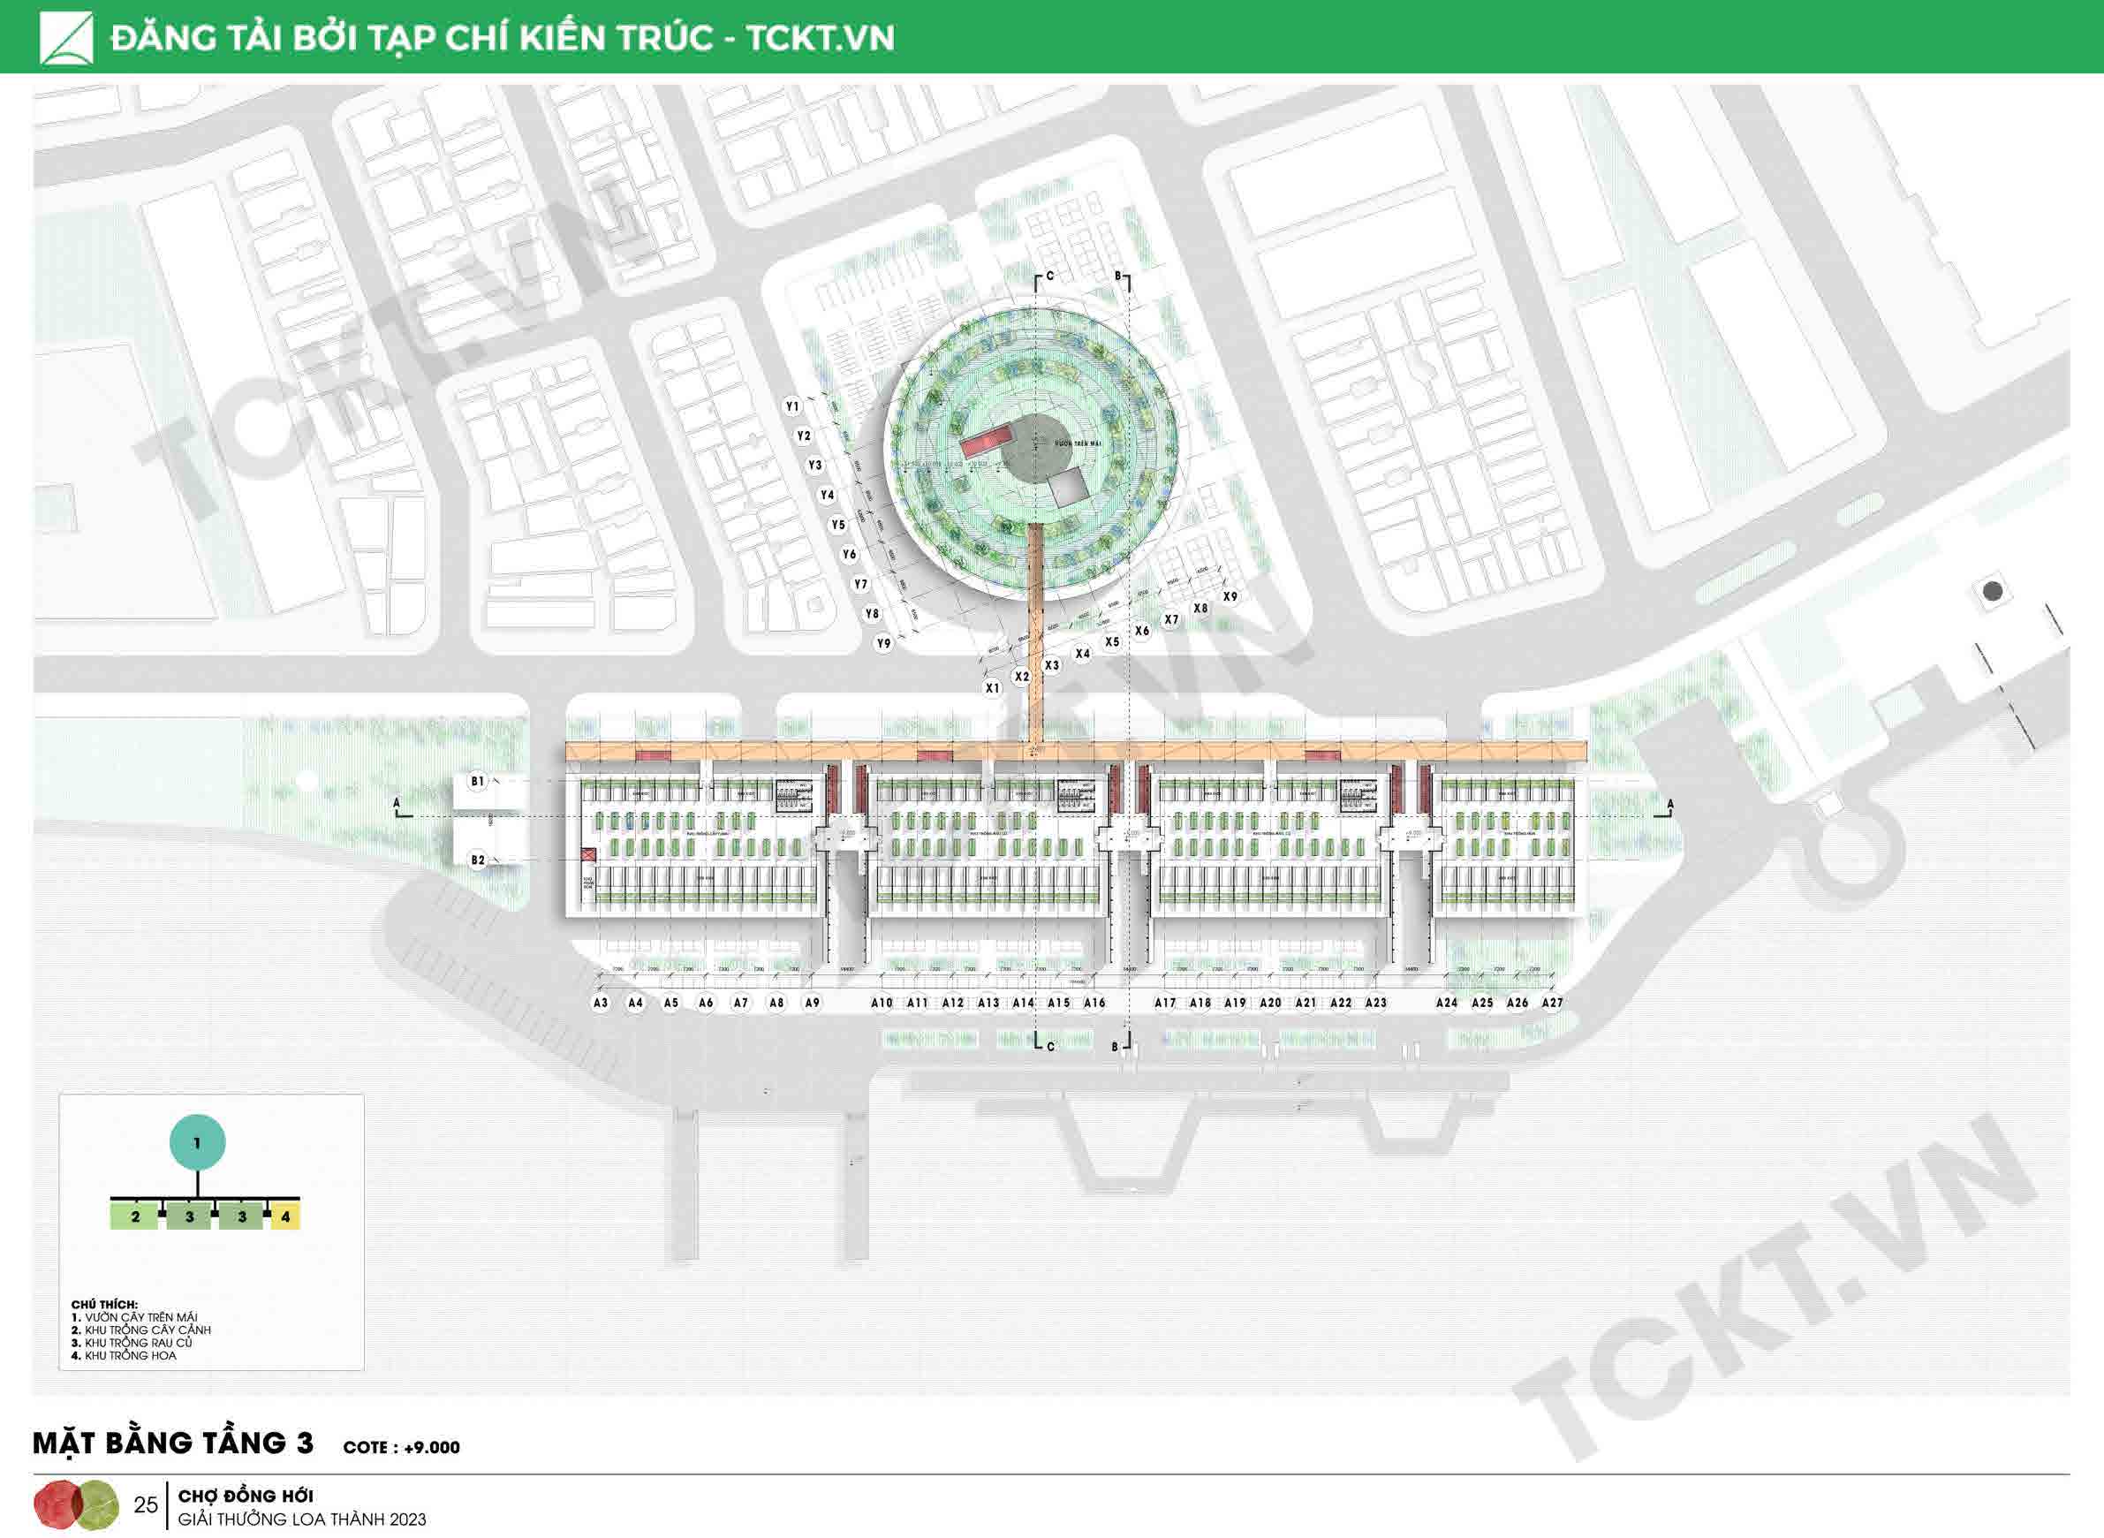2104x1538 pixels.
Task: Click the title 'MẶT BẰNG TẦNG 3'
Action: point(173,1443)
